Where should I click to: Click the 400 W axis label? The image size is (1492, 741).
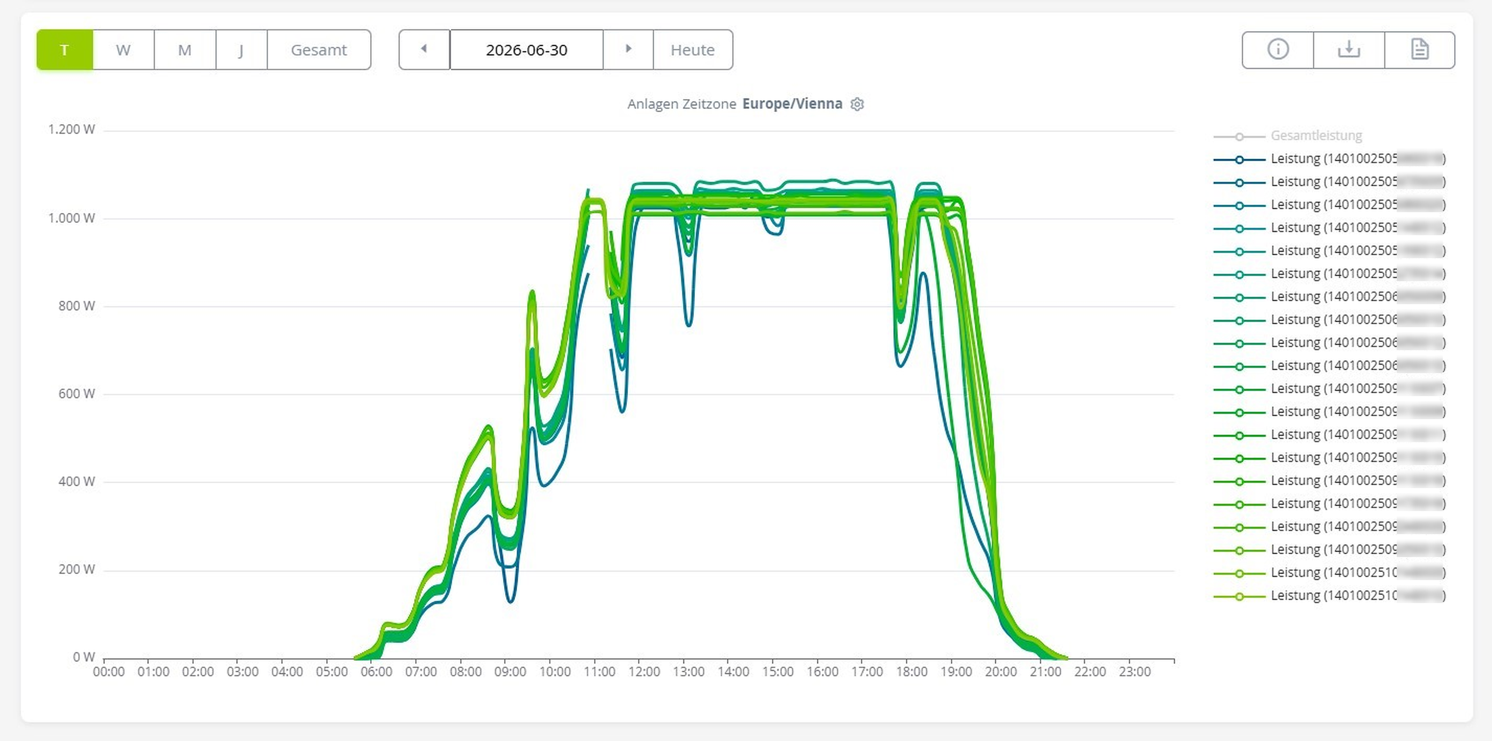[76, 482]
